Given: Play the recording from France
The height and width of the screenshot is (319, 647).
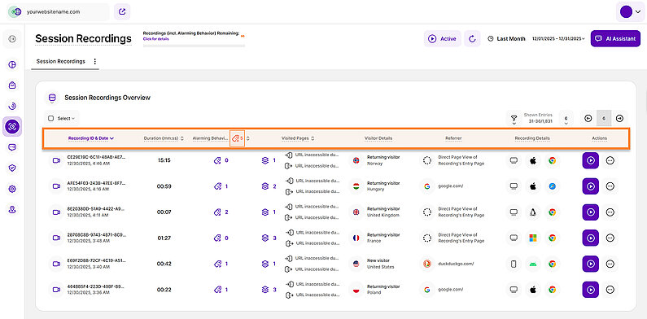Looking at the screenshot, I should (x=591, y=238).
